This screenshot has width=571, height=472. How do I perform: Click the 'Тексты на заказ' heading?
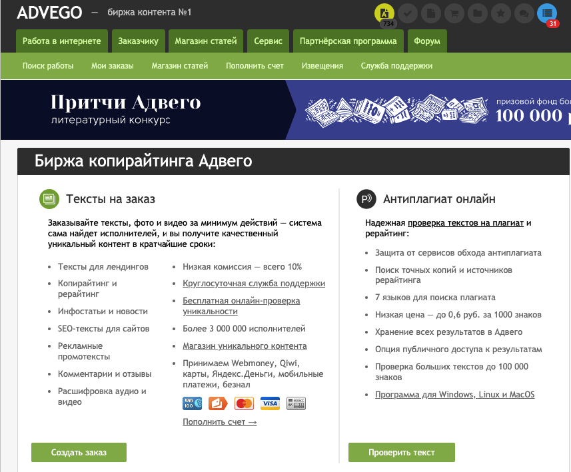pos(111,199)
